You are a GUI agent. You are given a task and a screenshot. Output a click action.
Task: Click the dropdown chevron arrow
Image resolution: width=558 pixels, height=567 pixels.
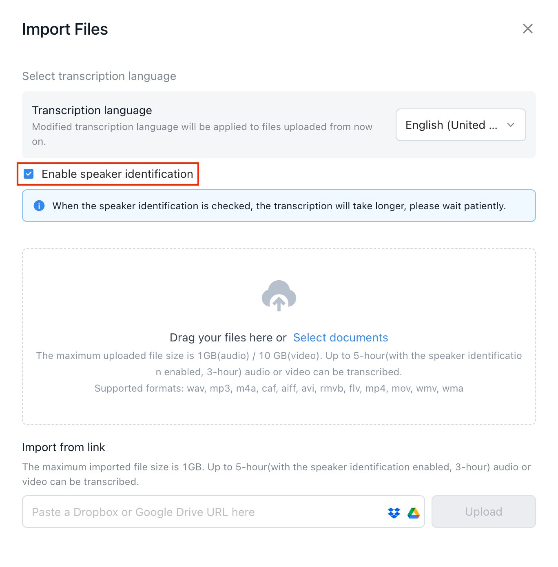[x=511, y=125]
